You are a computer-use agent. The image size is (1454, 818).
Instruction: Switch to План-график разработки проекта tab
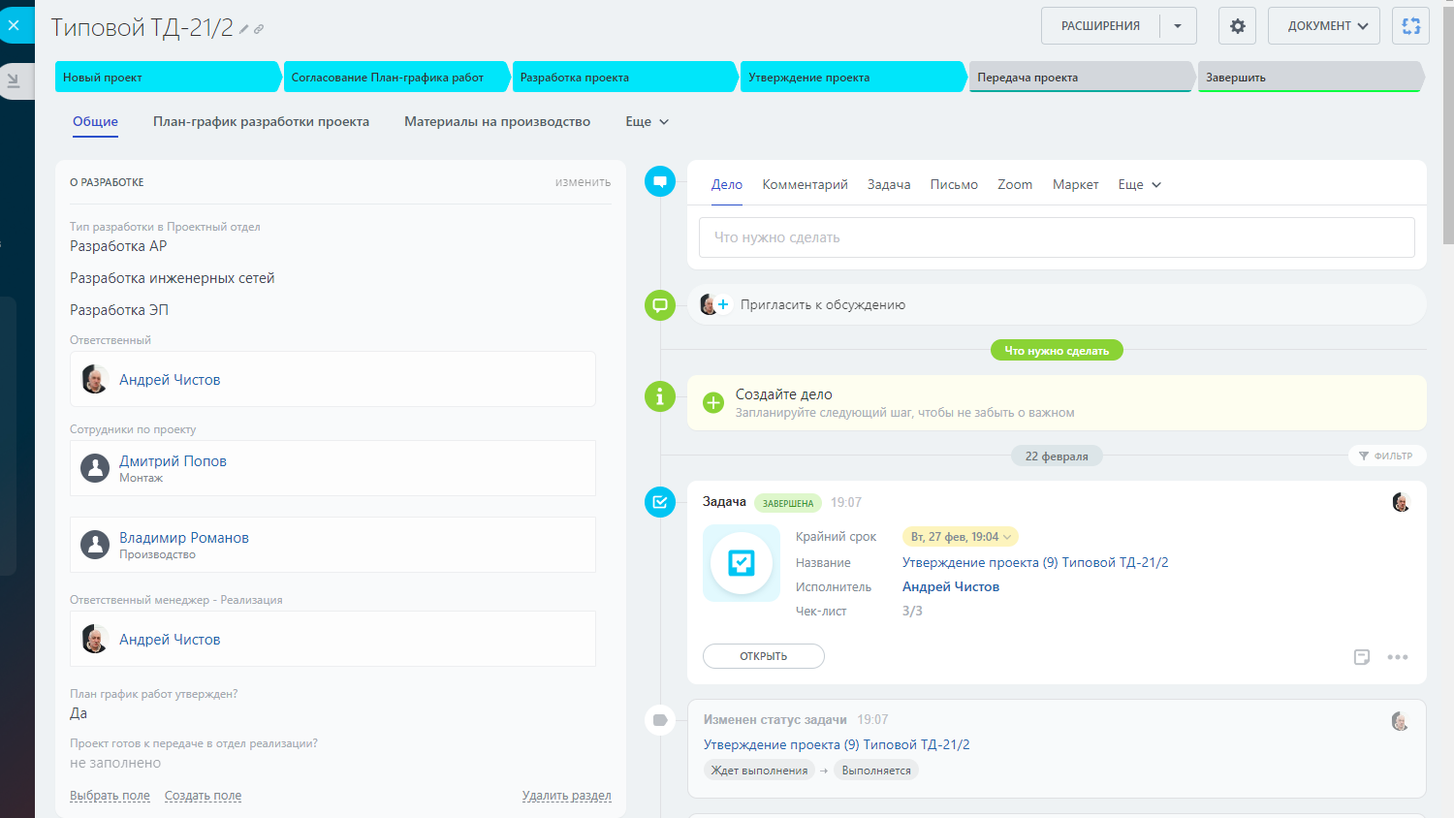coord(261,121)
